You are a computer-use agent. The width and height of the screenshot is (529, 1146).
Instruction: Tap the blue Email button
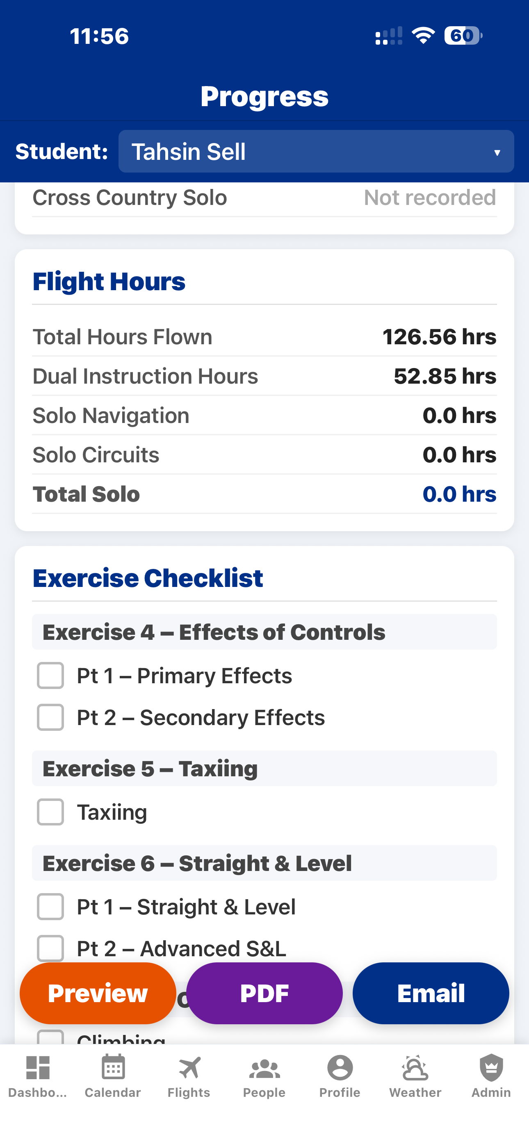click(x=431, y=993)
